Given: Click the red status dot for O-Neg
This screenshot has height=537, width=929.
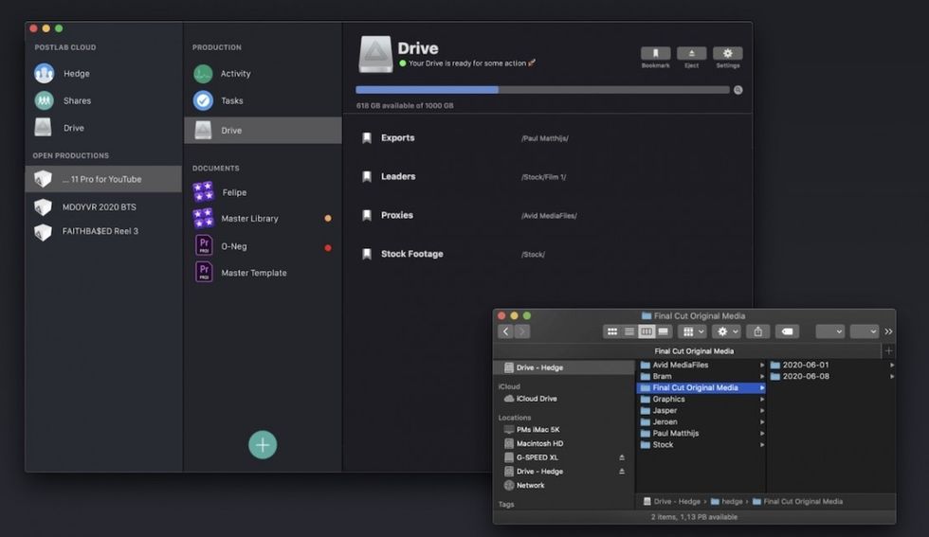Looking at the screenshot, I should point(328,247).
